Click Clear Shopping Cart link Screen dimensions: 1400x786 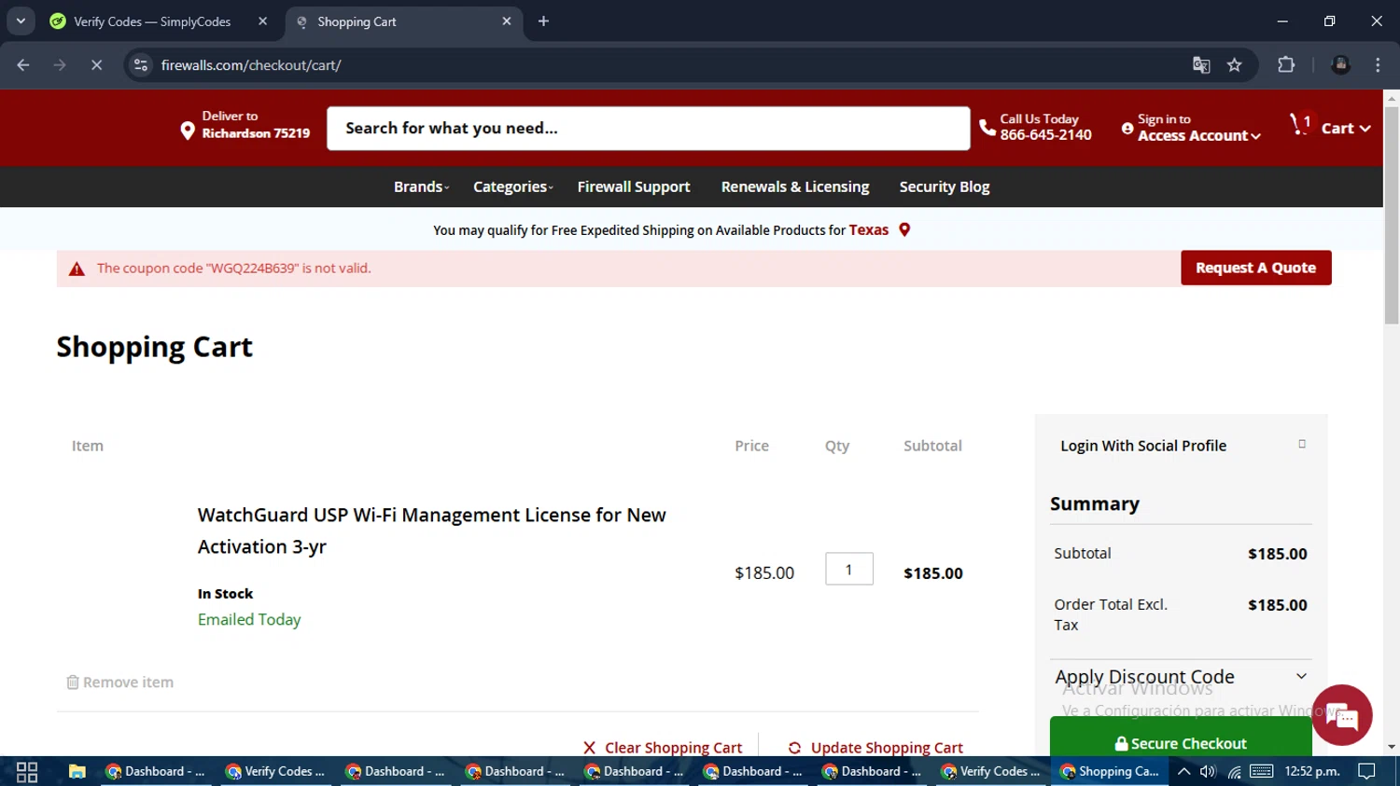pyautogui.click(x=663, y=748)
